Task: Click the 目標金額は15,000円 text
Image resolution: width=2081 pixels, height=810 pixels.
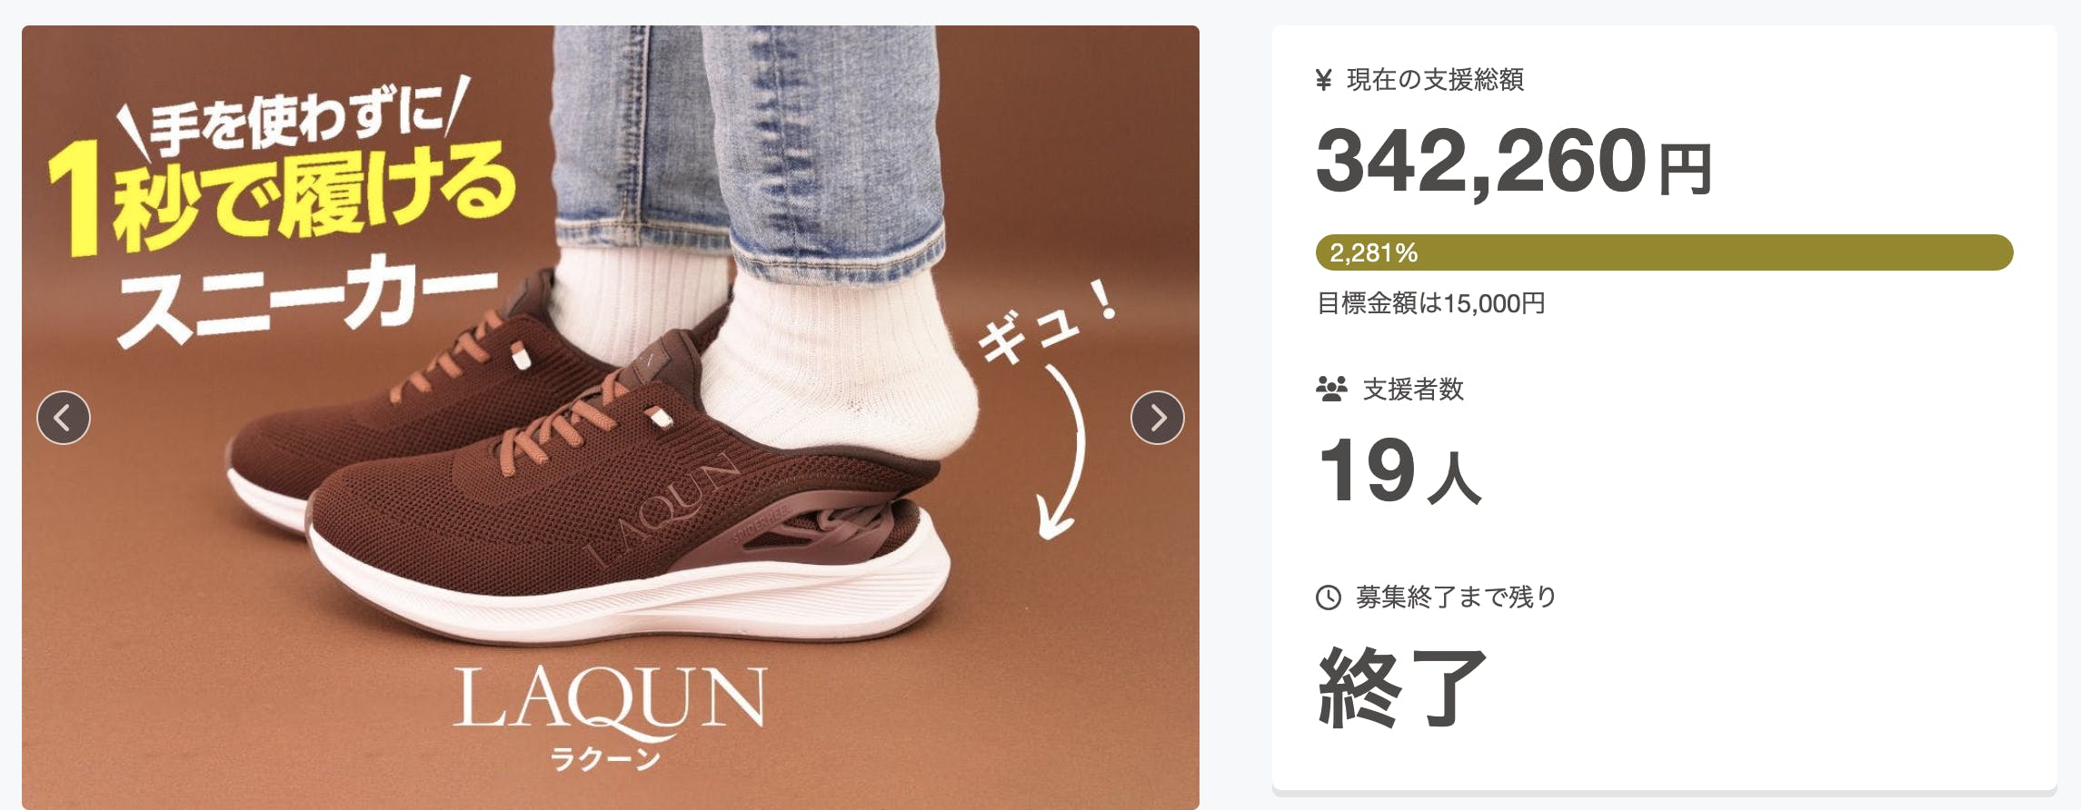Action: [1431, 303]
